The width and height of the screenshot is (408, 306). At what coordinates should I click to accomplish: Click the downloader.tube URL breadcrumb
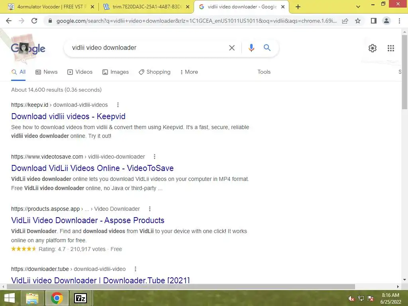point(69,269)
